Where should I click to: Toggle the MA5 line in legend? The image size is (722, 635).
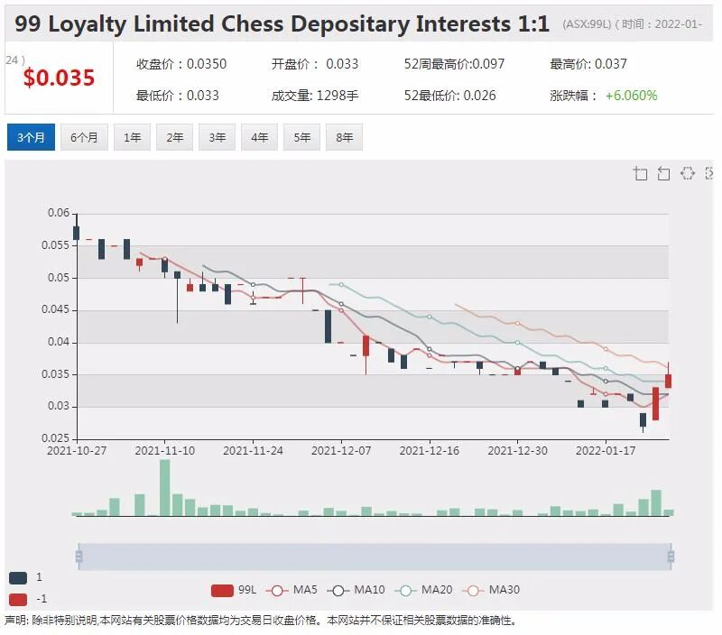[292, 590]
